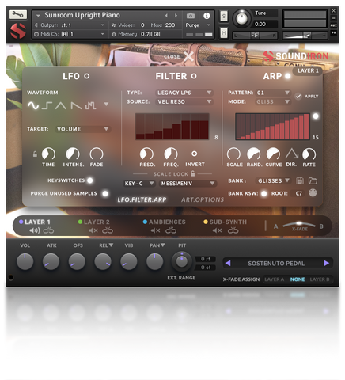Open the filter Type Legacy LP6 dropdown
Screen dimensions: 345x380
click(x=184, y=93)
